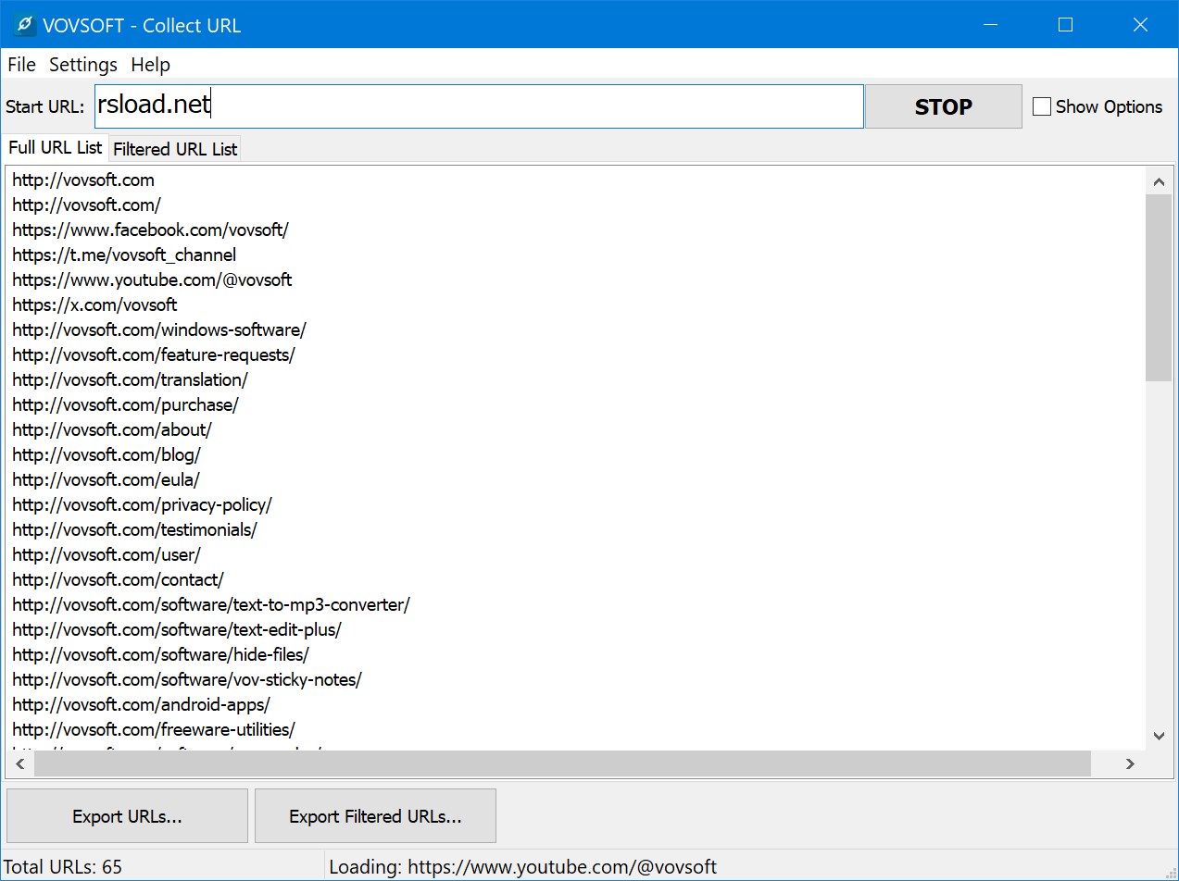Select the t.me/vovsoft_channel entry
Screen dimensions: 1179x881
[x=124, y=254]
